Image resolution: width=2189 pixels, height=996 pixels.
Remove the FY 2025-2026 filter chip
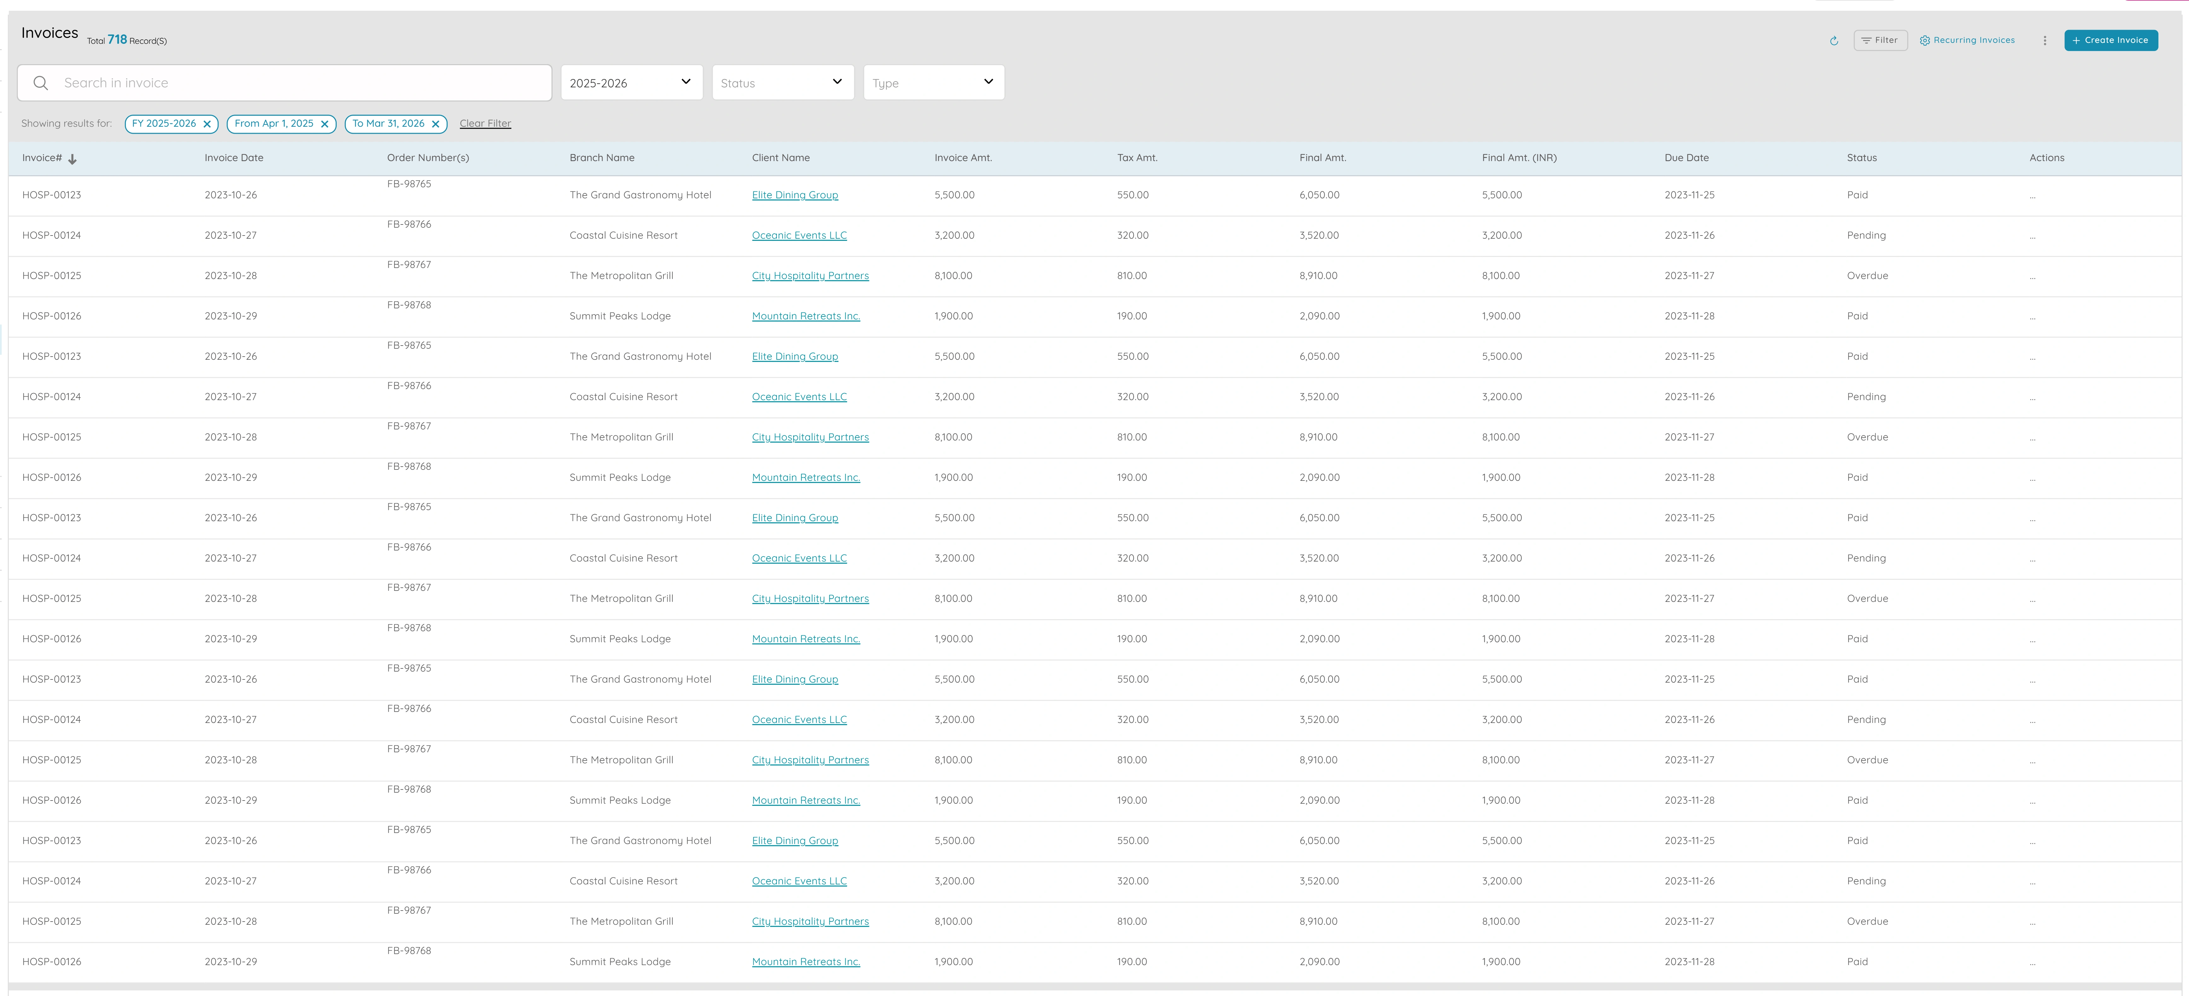(206, 124)
